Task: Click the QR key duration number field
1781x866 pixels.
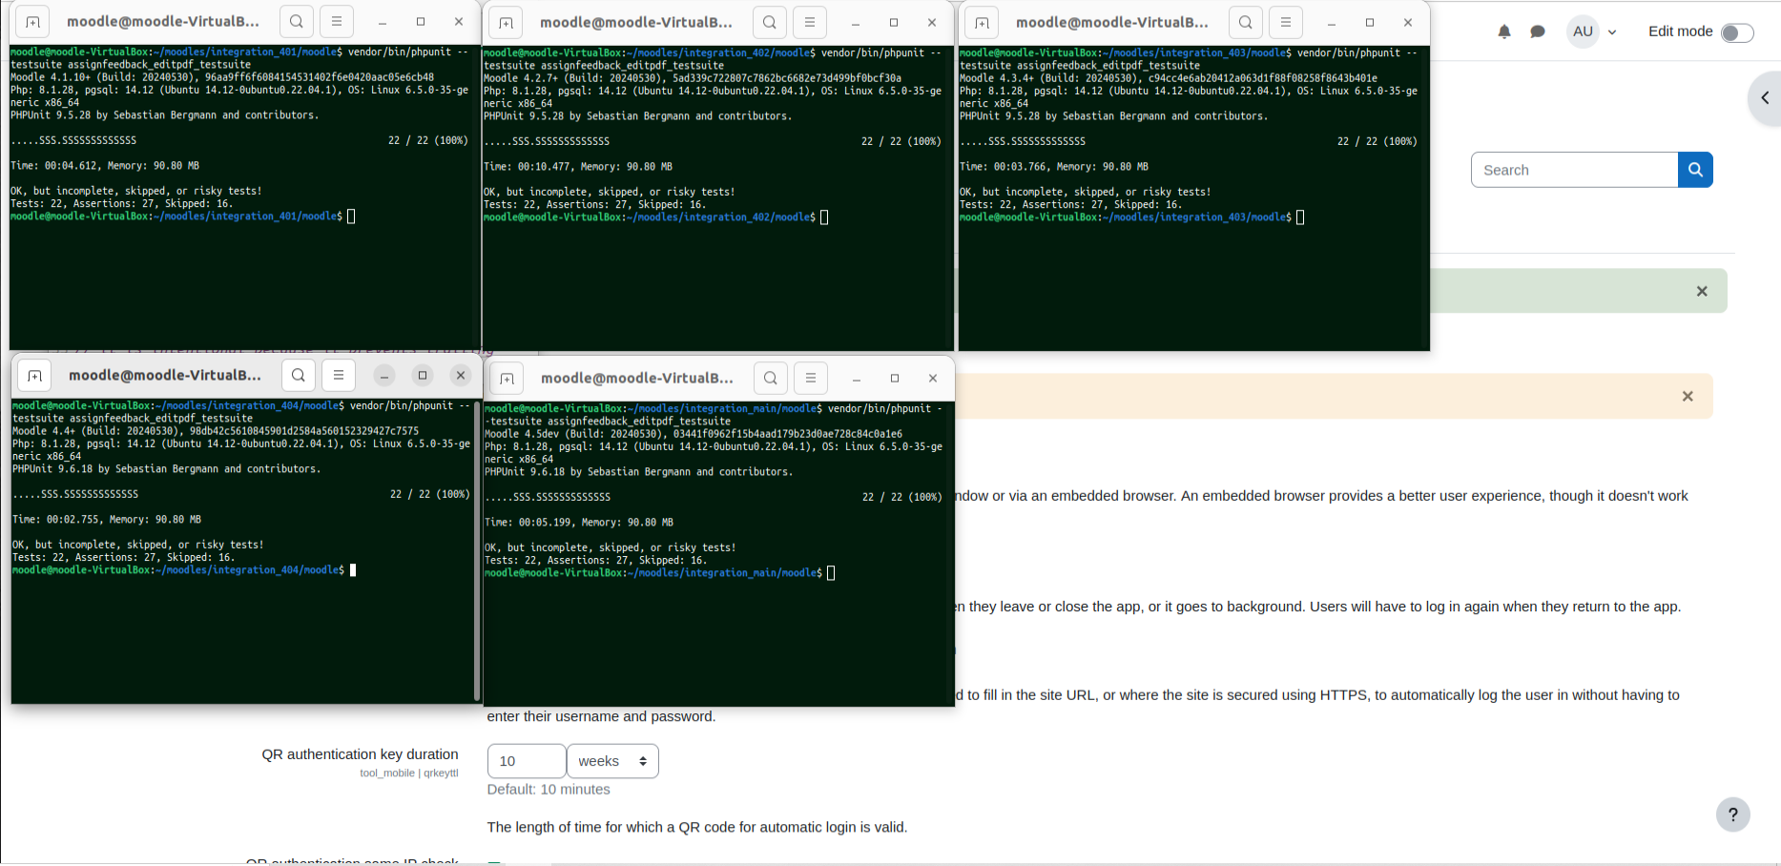Action: pyautogui.click(x=527, y=761)
